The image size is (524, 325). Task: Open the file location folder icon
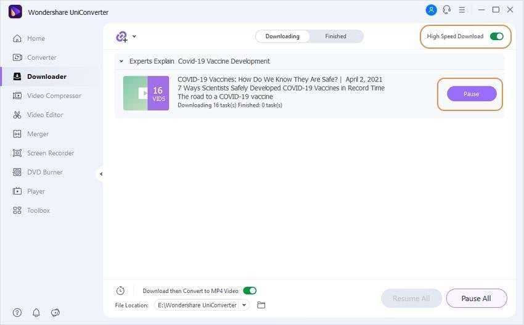(261, 305)
